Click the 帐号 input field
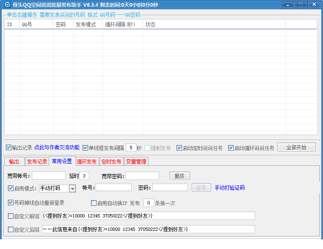 tap(114, 187)
